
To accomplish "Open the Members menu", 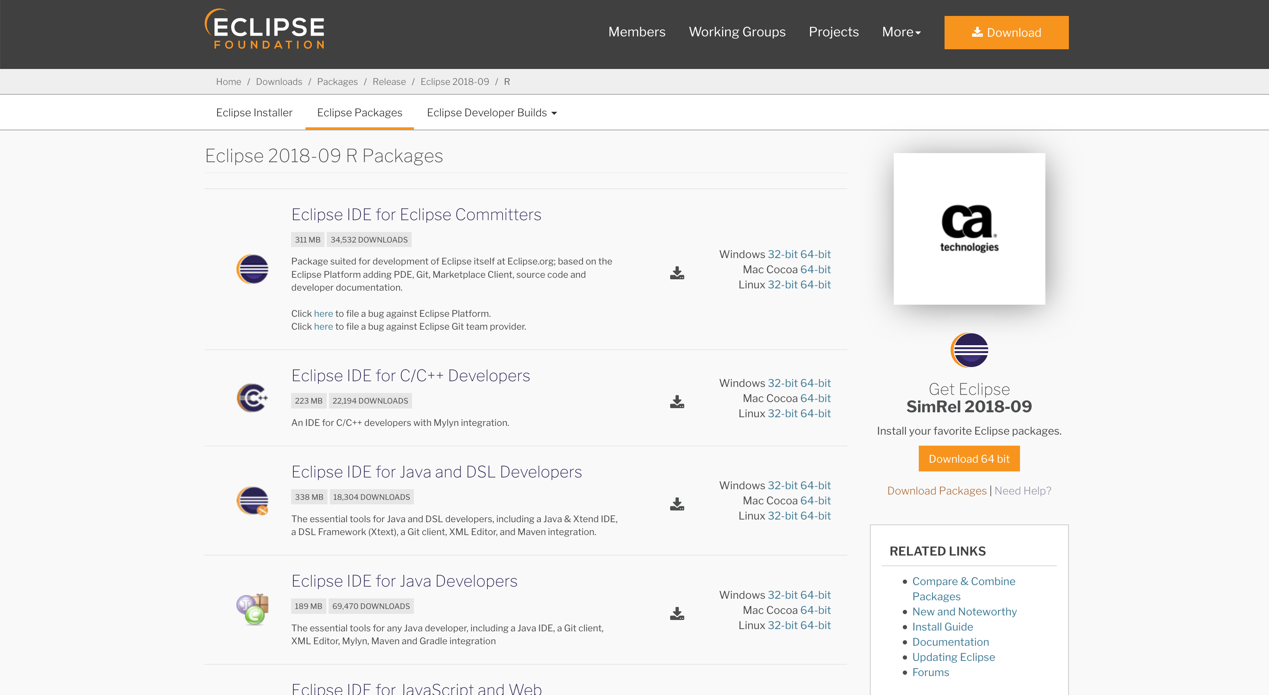I will click(636, 32).
